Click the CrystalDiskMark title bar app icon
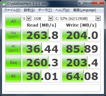The height and width of the screenshot is (96, 106). [x=4, y=4]
